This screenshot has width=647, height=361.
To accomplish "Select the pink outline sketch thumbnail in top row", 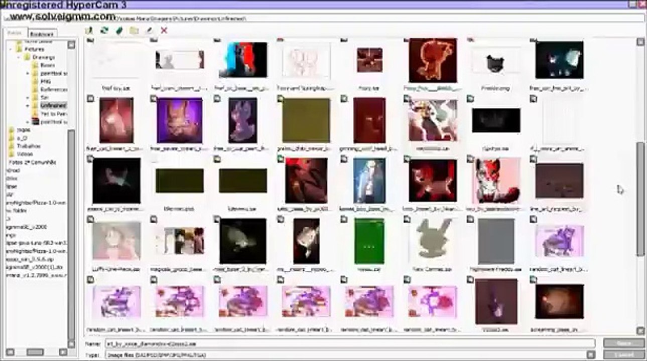I will click(x=306, y=60).
